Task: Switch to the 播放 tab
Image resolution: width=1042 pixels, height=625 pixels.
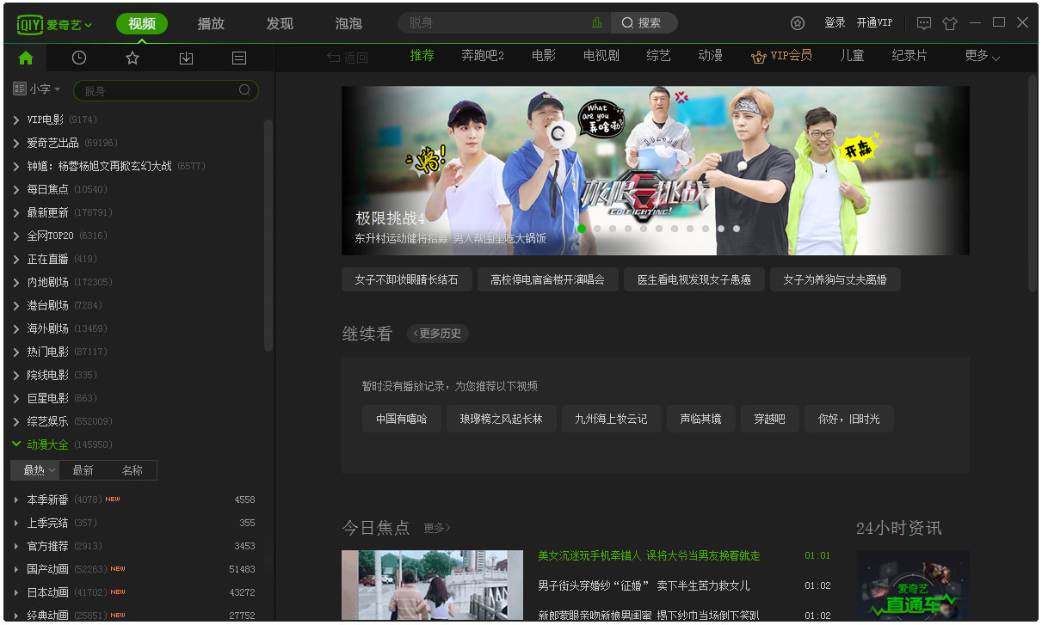Action: 210,23
